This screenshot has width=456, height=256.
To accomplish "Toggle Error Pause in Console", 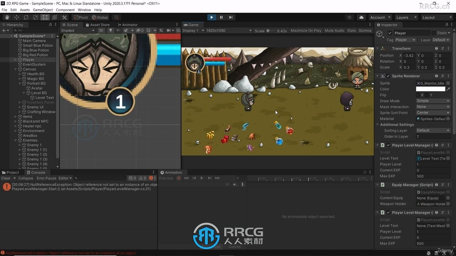I will (x=46, y=178).
